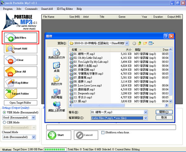Click the dialog help question mark button
The width and height of the screenshot is (186, 152).
point(166,36)
